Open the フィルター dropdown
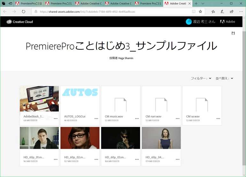Viewport: 246px width, 177px height. tap(201, 78)
